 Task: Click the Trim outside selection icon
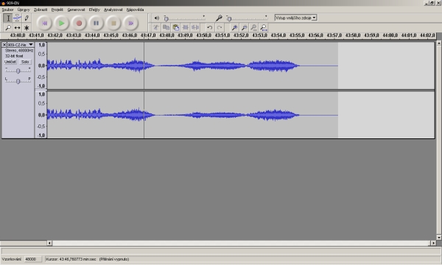pyautogui.click(x=186, y=27)
